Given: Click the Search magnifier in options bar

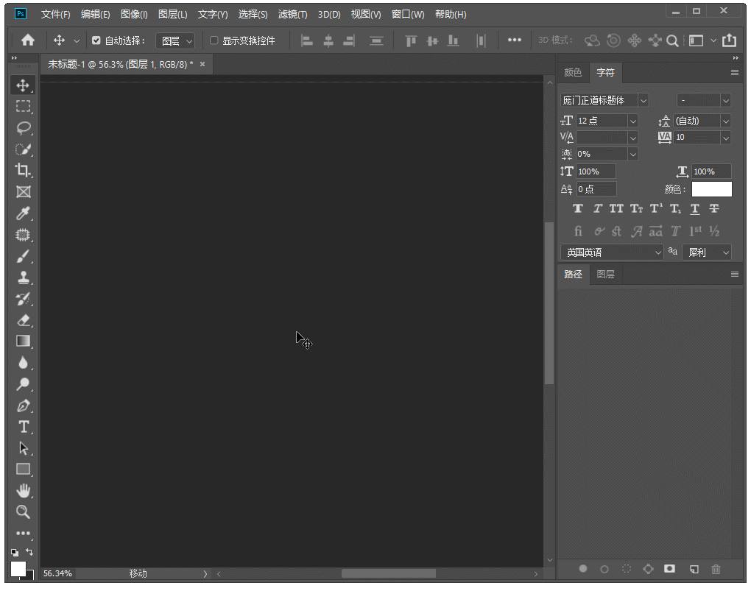Looking at the screenshot, I should tap(672, 40).
